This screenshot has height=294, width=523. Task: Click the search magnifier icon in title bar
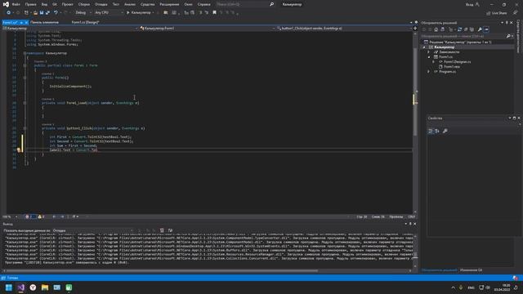[x=272, y=4]
